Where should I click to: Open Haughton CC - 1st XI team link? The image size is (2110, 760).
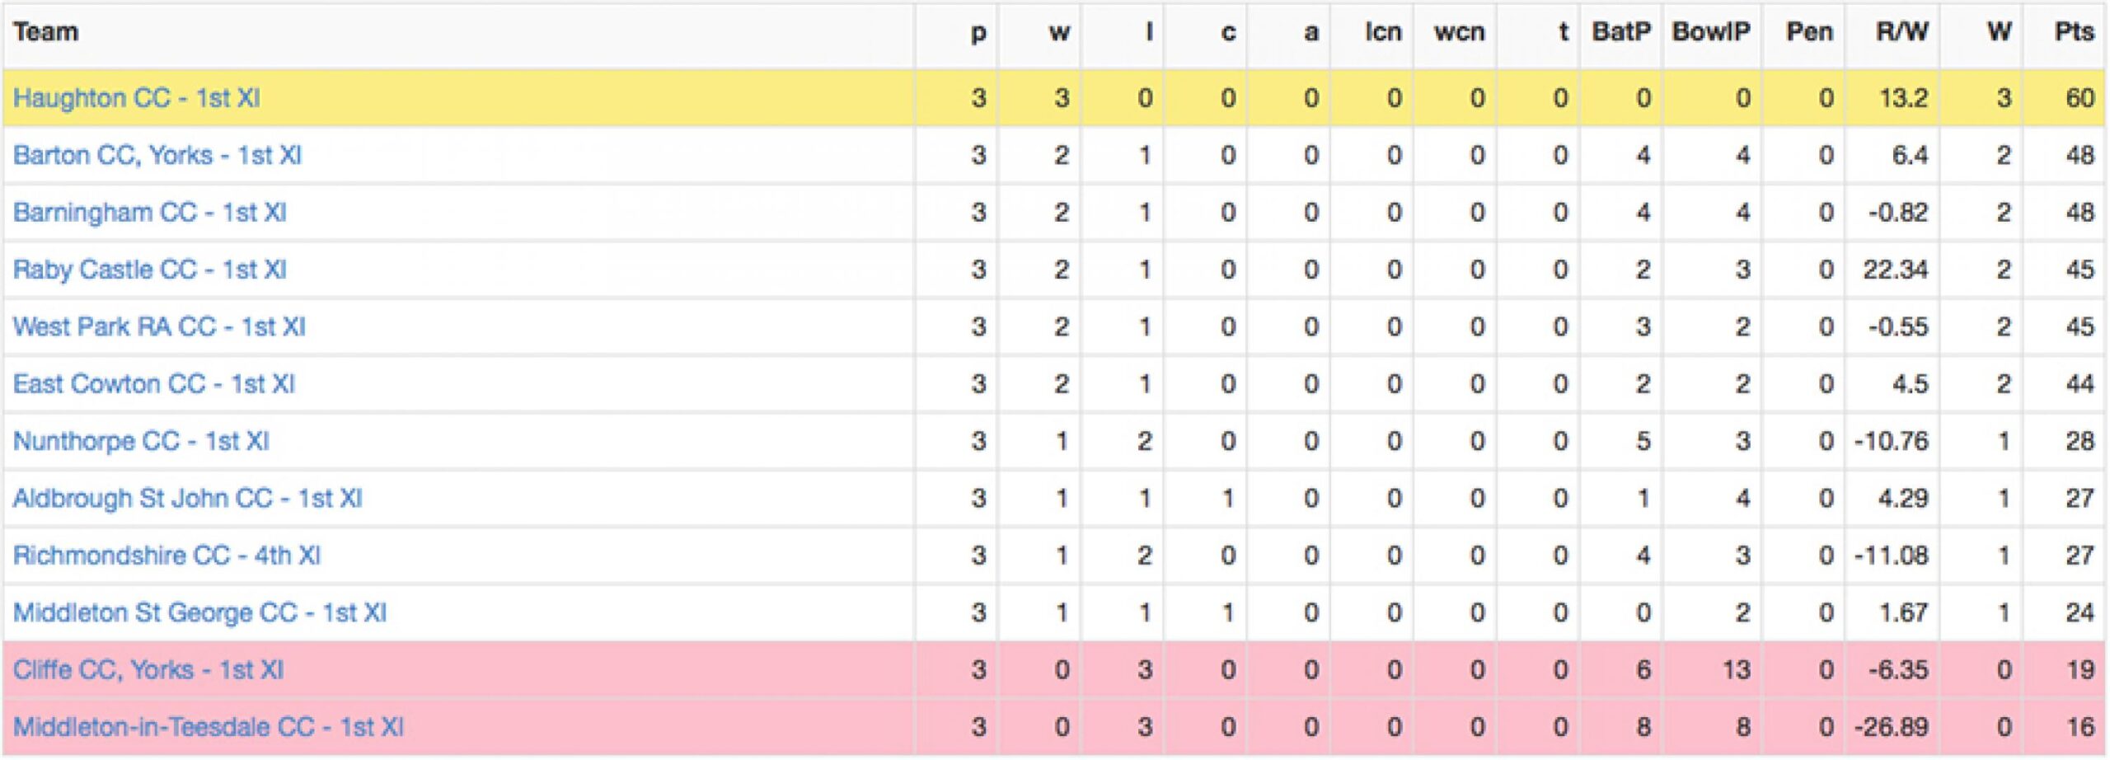tap(137, 98)
